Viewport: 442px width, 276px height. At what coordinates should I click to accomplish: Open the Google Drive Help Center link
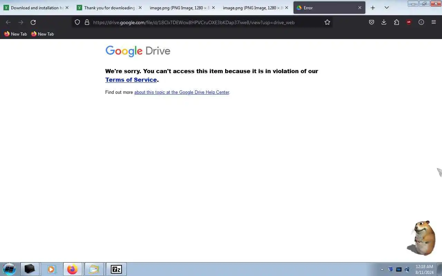point(182,92)
